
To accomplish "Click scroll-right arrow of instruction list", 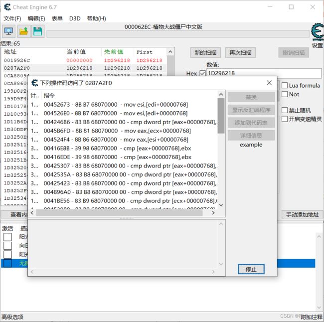I will [213, 213].
